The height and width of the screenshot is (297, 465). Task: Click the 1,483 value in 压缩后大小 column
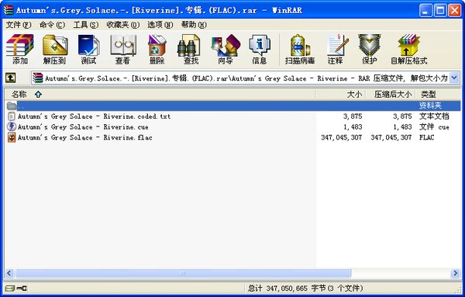[402, 127]
